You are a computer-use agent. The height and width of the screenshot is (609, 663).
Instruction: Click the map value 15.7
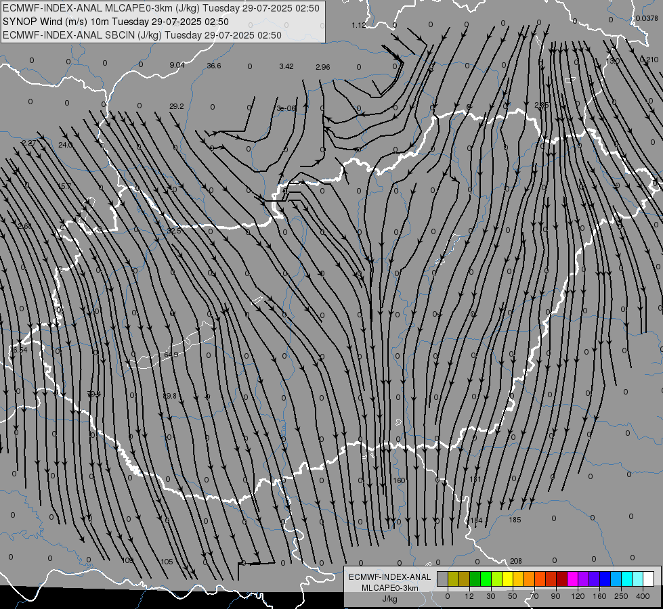tap(64, 186)
